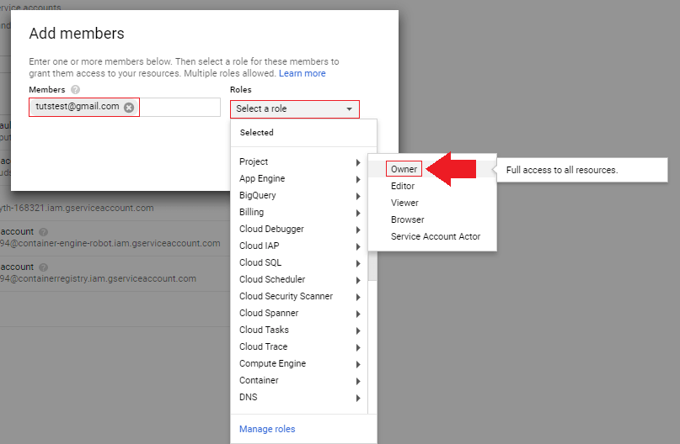The height and width of the screenshot is (444, 680).
Task: Expand the Billing role category
Action: point(300,213)
